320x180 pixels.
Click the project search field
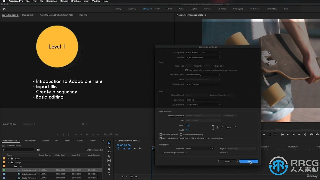(x=18, y=150)
